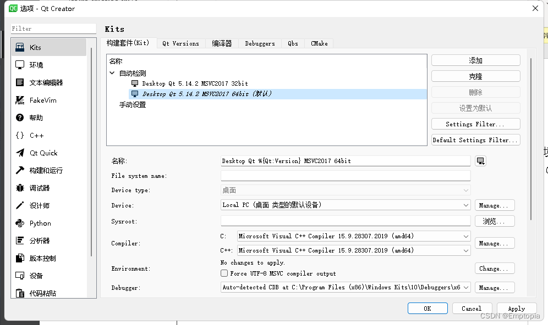
Task: Open the Device Local PC dropdown
Action: pos(346,205)
